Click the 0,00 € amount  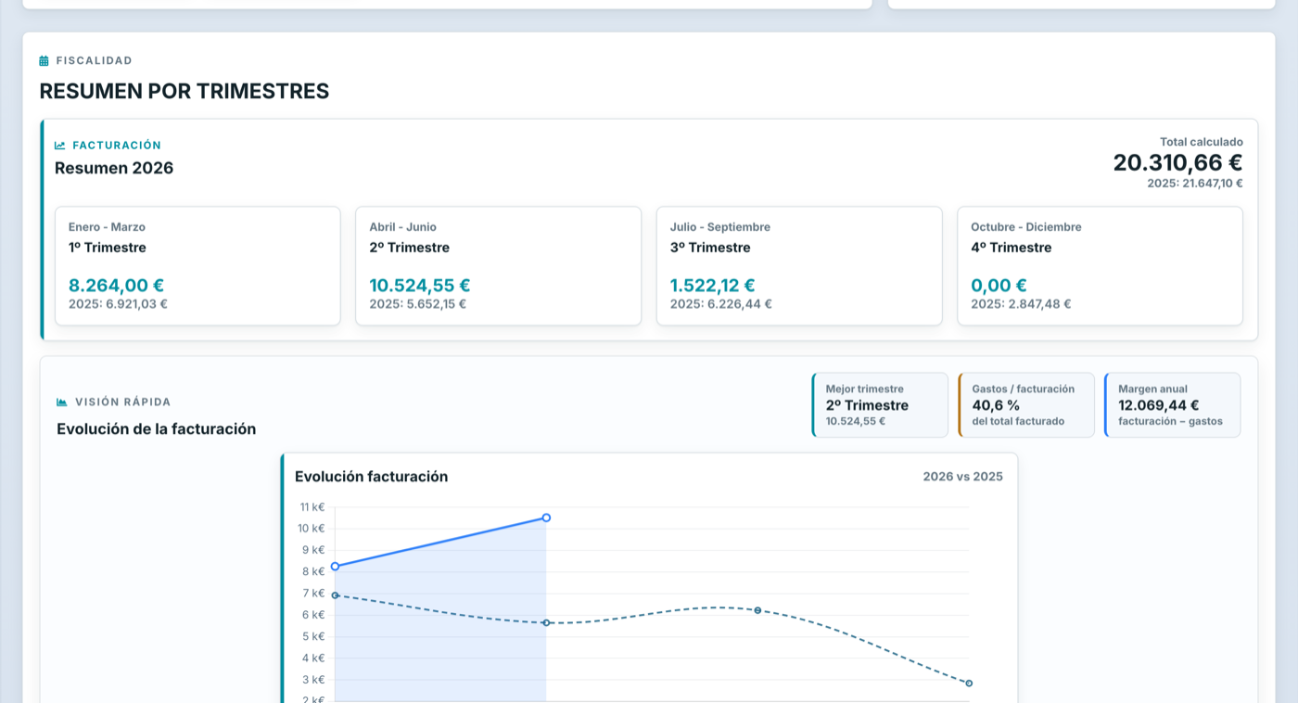pos(999,286)
